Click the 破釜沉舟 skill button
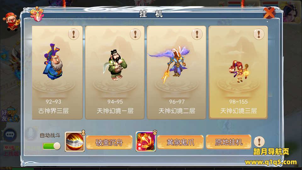The height and width of the screenshot is (170, 302). (x=109, y=142)
